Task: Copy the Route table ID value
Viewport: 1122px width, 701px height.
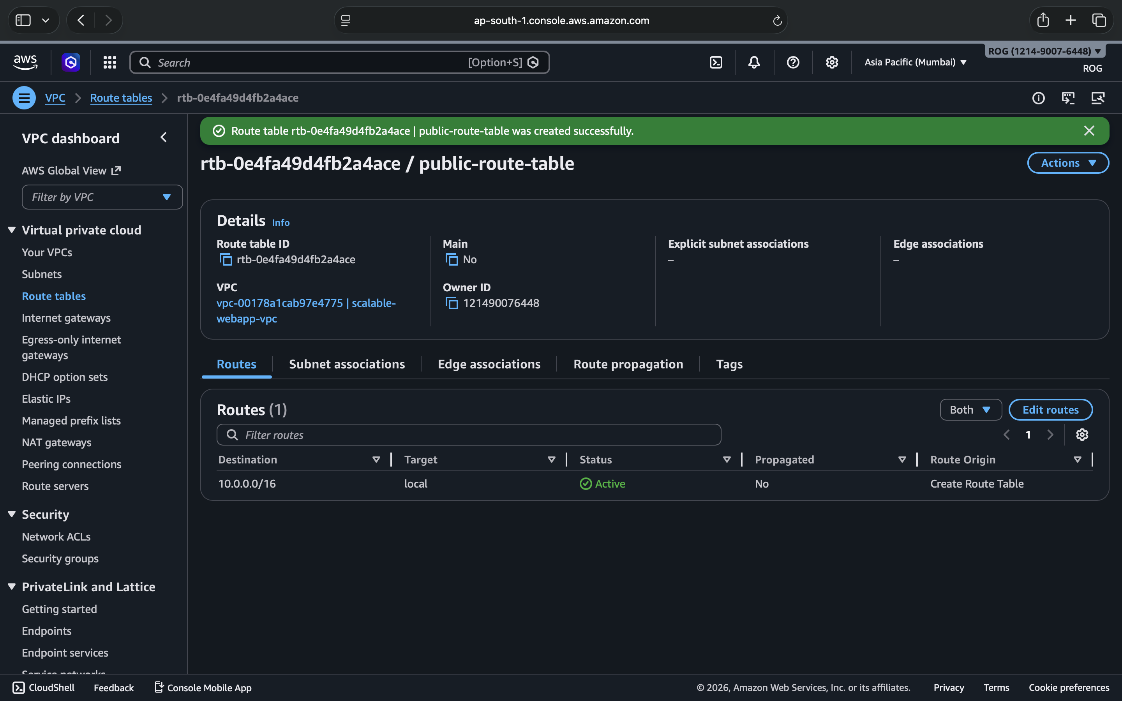Action: pyautogui.click(x=225, y=260)
